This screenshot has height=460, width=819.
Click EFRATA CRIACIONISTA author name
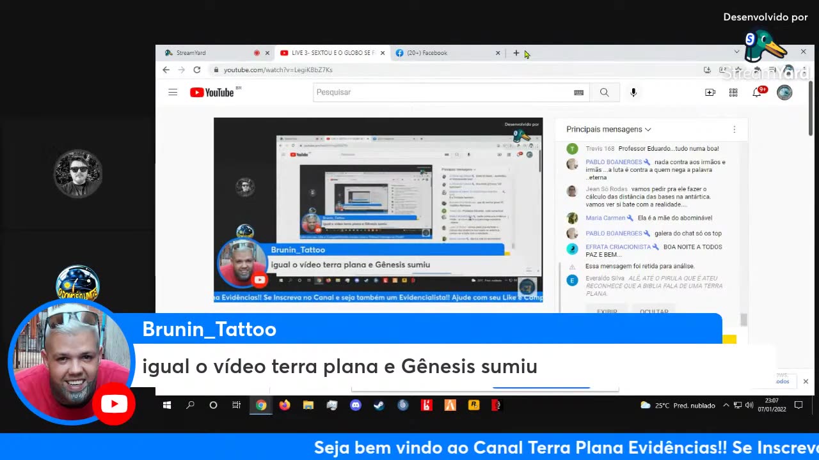[618, 247]
